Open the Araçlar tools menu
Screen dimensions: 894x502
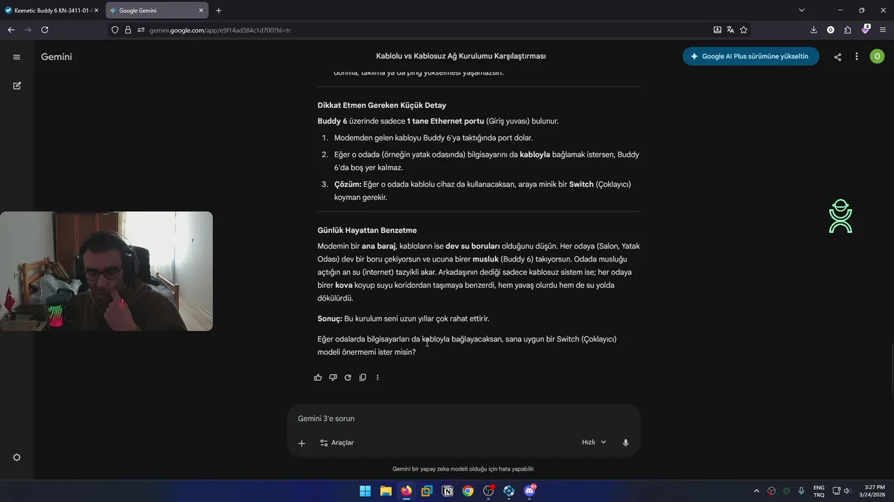pyautogui.click(x=337, y=443)
